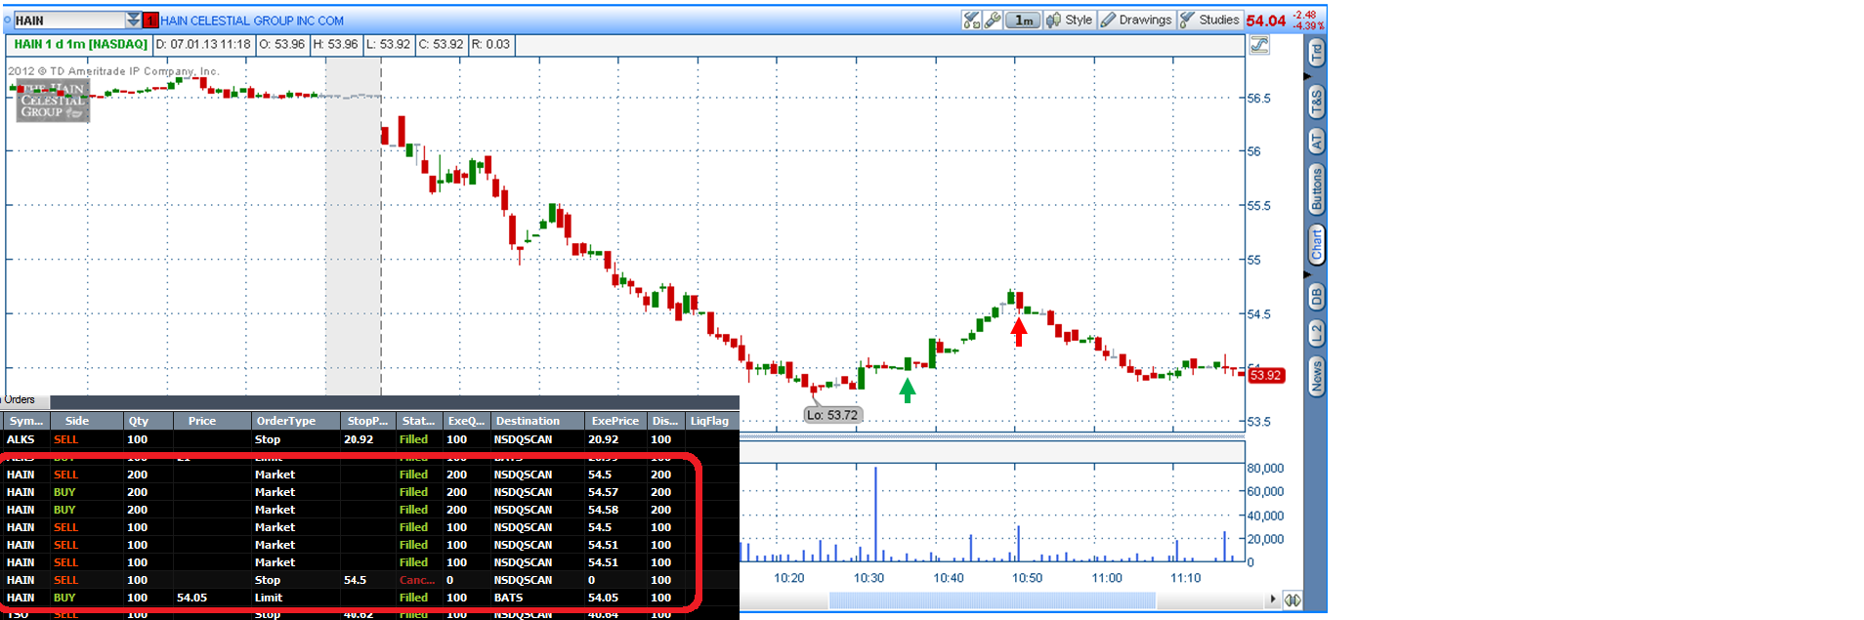The width and height of the screenshot is (1864, 620).
Task: Open the Style menu
Action: pos(1069,20)
